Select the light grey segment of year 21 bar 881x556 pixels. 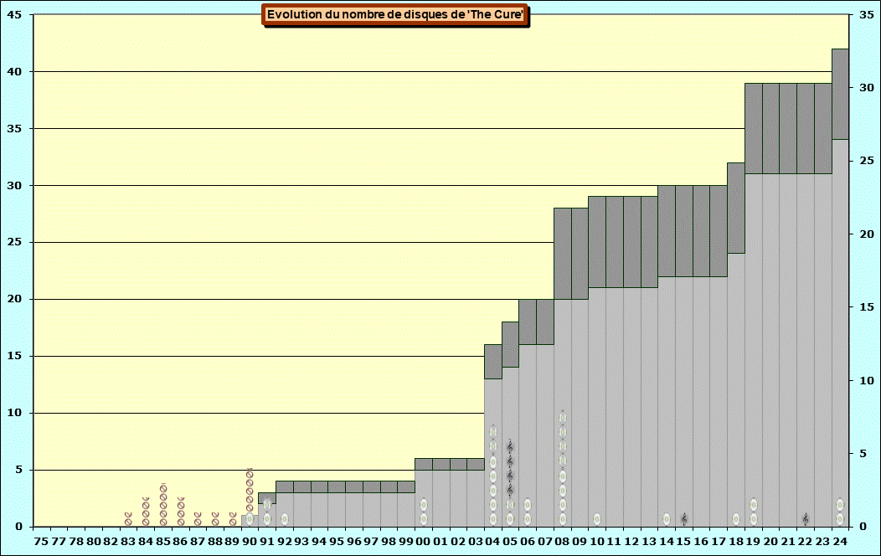788,350
